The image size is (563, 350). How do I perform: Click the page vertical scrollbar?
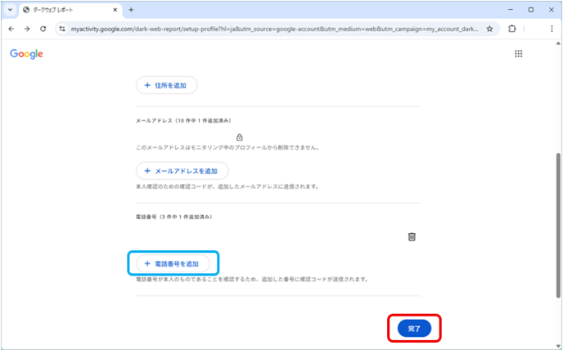point(558,204)
